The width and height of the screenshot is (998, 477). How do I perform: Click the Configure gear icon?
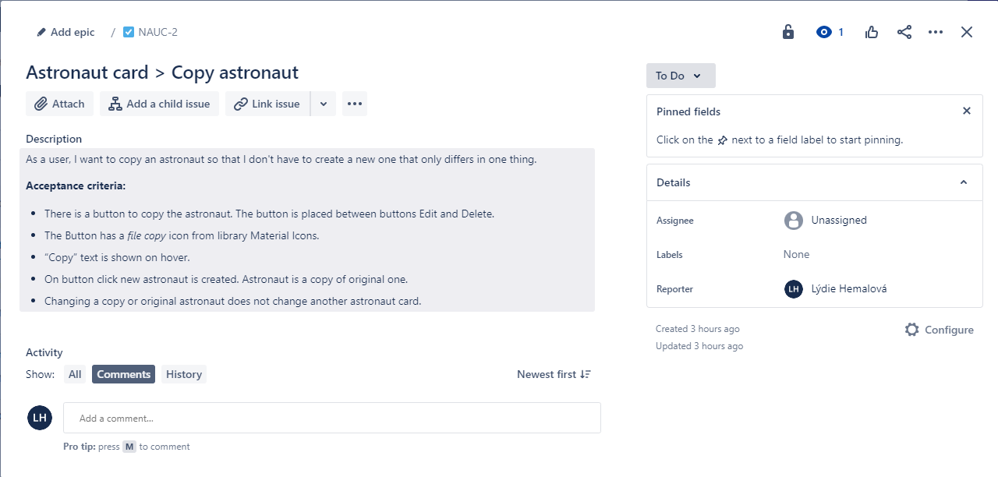[911, 329]
